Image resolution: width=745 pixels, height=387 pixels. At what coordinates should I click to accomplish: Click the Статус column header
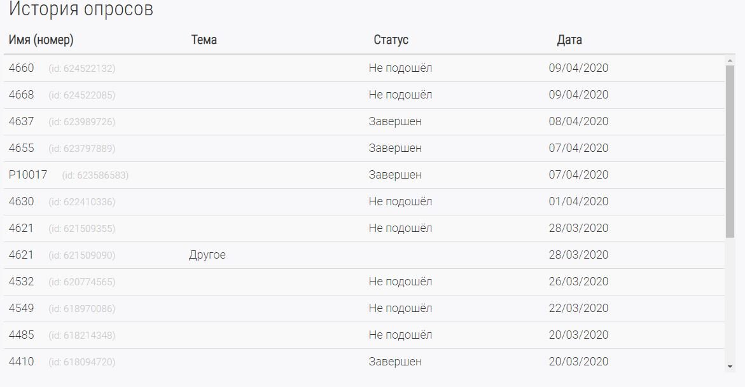click(391, 40)
